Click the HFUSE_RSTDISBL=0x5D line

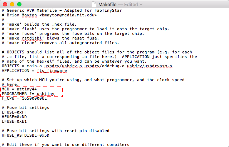point(26,135)
